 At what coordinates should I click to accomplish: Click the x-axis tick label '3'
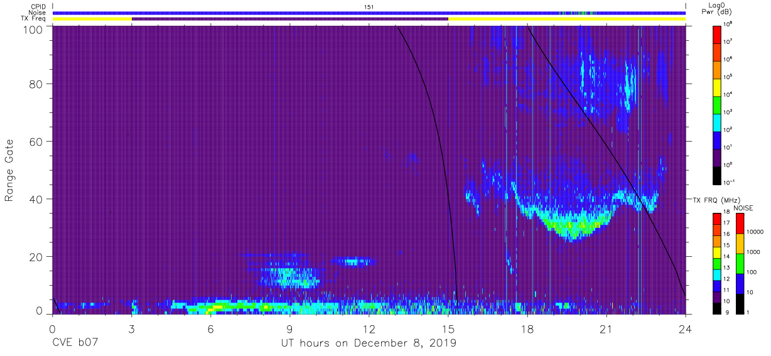[131, 329]
